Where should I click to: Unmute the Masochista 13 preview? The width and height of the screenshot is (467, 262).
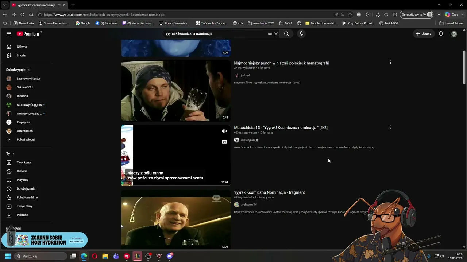pos(224,131)
